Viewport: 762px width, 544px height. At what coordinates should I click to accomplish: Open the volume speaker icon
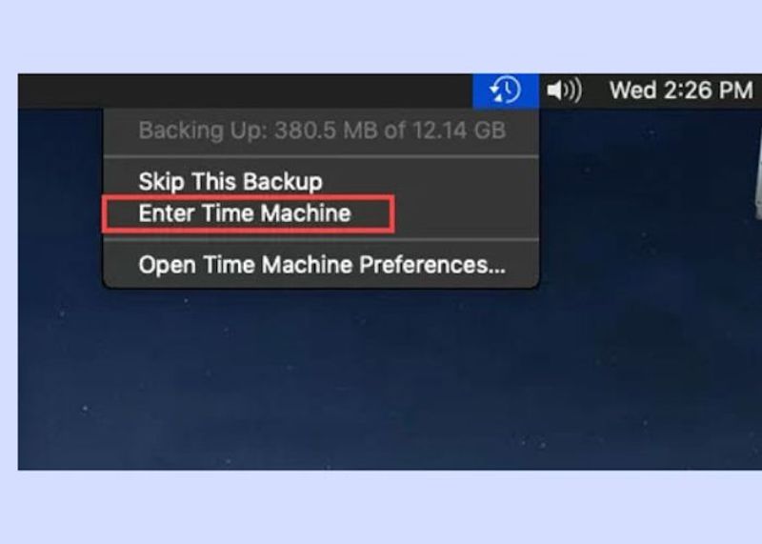click(x=564, y=91)
